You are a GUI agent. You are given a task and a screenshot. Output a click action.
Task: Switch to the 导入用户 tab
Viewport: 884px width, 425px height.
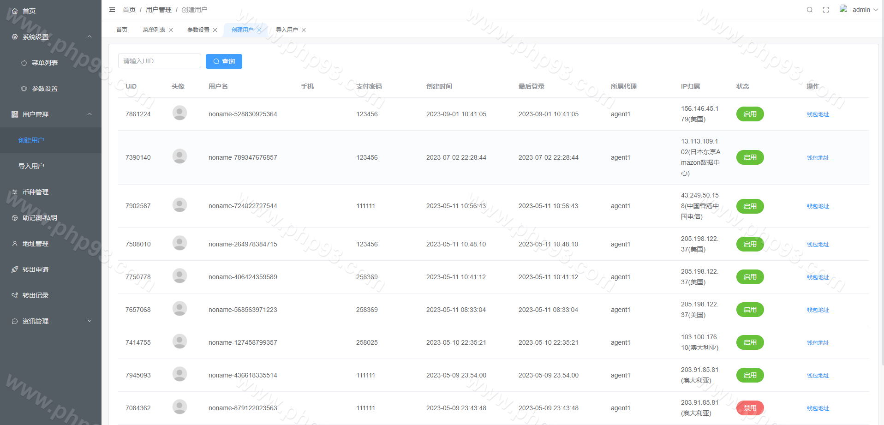[287, 30]
